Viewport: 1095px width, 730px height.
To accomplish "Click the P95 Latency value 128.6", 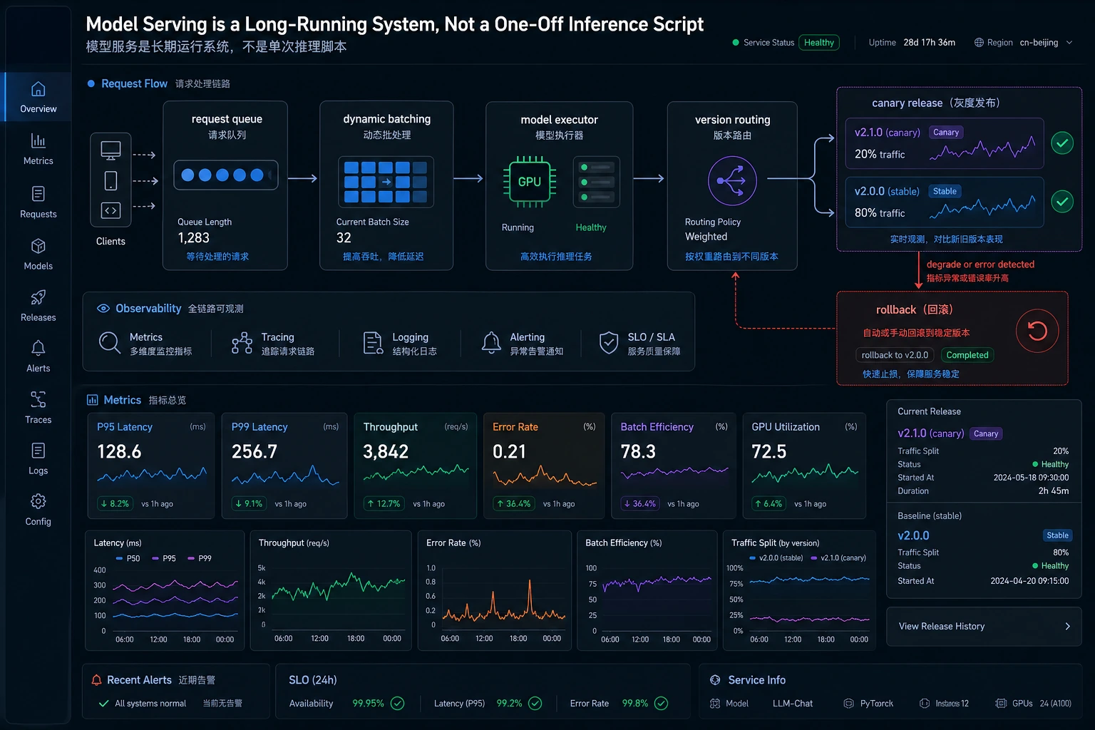I will (119, 452).
